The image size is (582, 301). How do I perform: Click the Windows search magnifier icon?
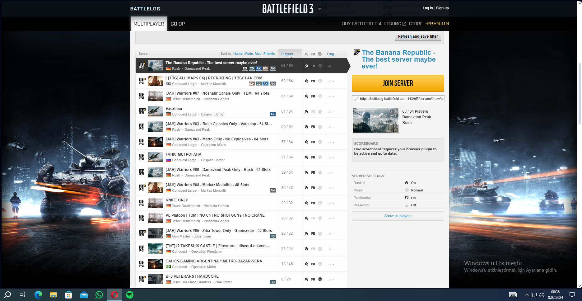coord(7,295)
